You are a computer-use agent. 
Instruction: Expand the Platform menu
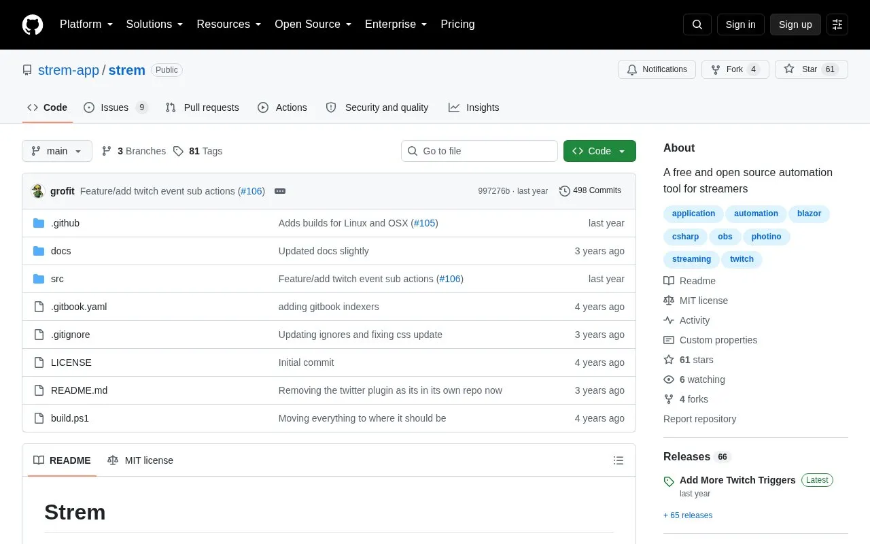click(x=86, y=24)
